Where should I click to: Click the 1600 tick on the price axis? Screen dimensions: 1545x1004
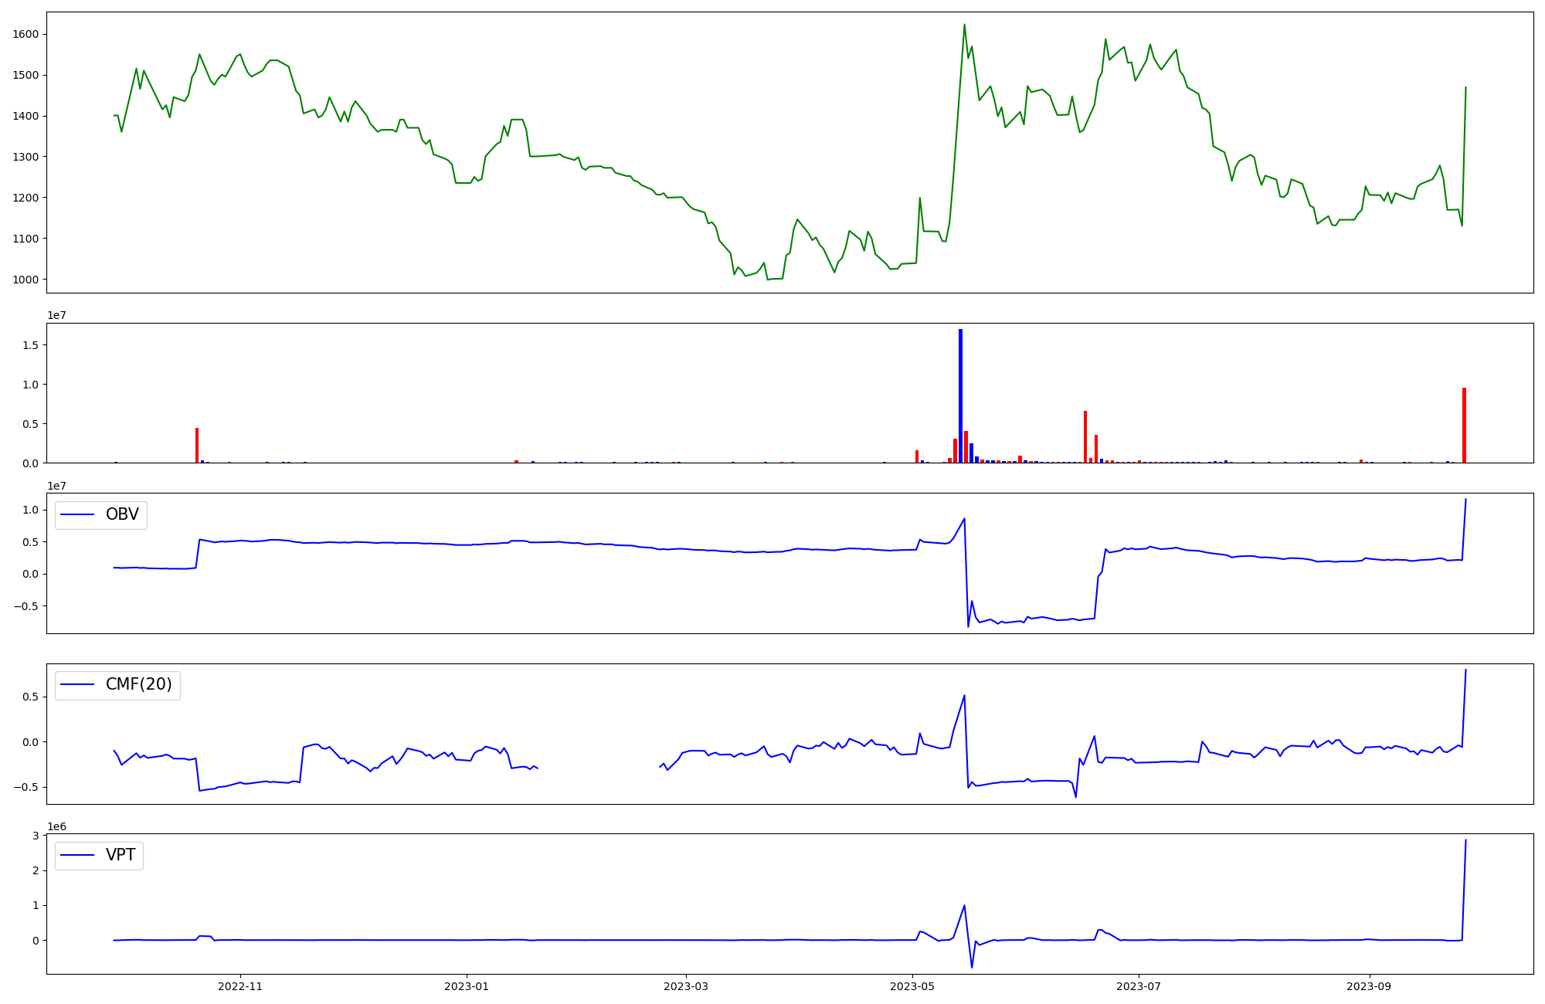pos(25,34)
